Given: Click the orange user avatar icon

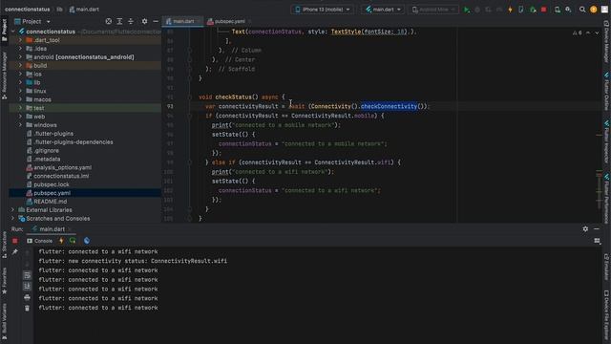Looking at the screenshot, I should tap(594, 10).
